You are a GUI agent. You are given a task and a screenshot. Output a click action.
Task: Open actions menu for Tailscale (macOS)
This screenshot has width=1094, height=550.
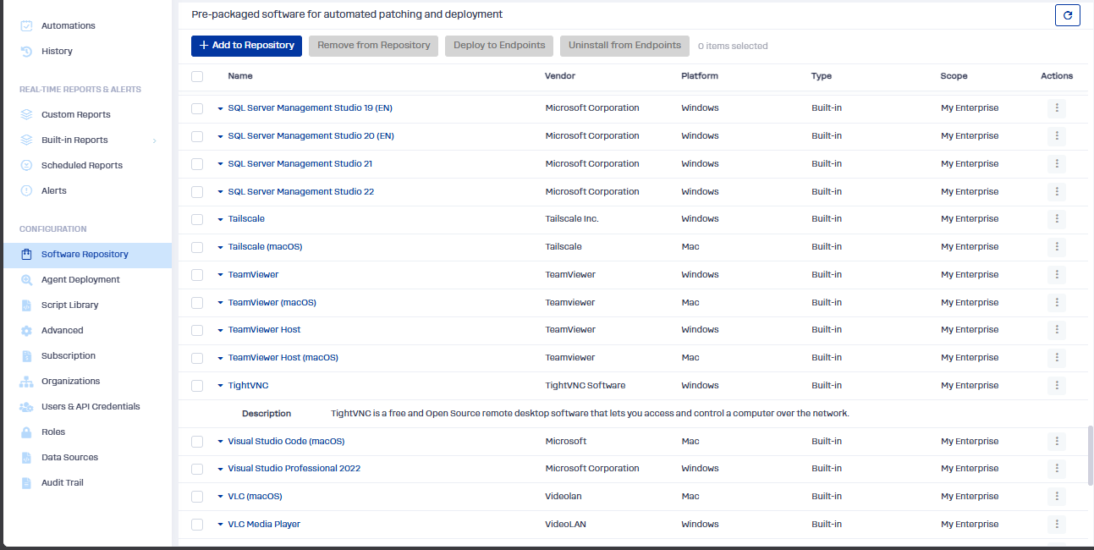(x=1056, y=247)
